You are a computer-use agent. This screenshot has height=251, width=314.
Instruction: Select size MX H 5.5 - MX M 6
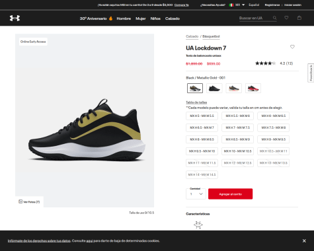pos(237,116)
